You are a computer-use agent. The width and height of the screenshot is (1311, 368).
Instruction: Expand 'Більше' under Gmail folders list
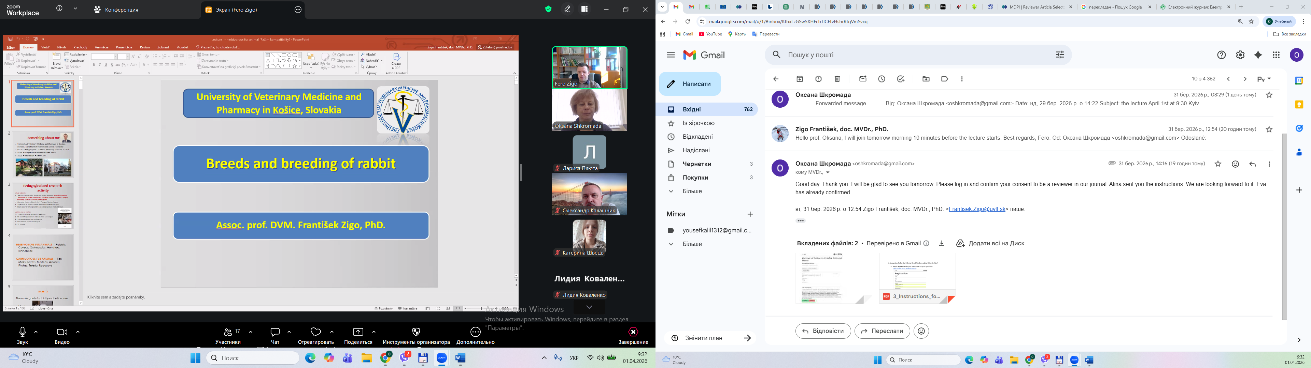(692, 191)
